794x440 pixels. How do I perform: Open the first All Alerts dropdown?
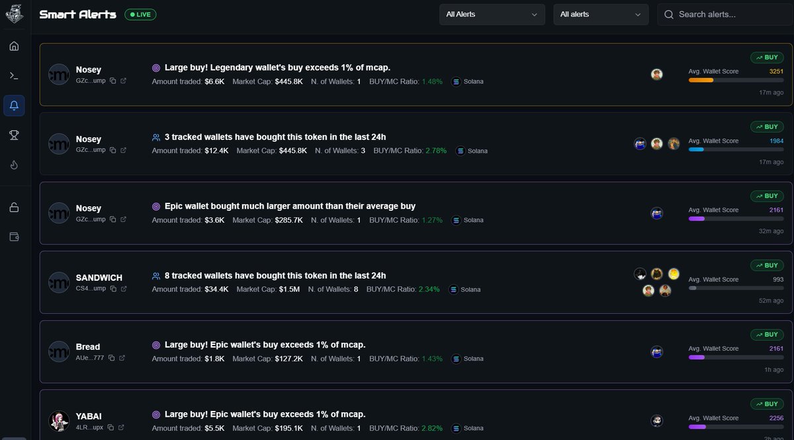click(492, 14)
